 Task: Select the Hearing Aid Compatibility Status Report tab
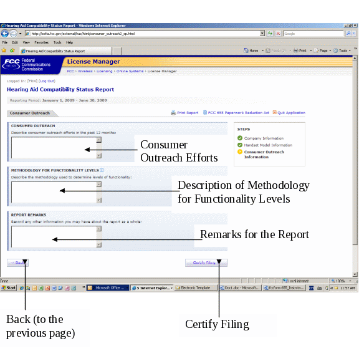point(65,51)
